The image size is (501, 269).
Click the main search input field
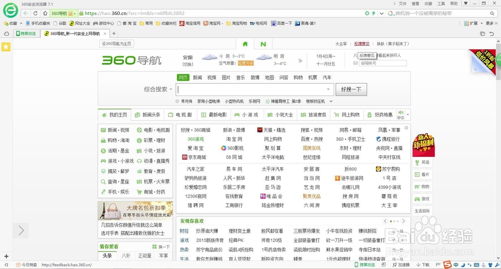coord(255,89)
